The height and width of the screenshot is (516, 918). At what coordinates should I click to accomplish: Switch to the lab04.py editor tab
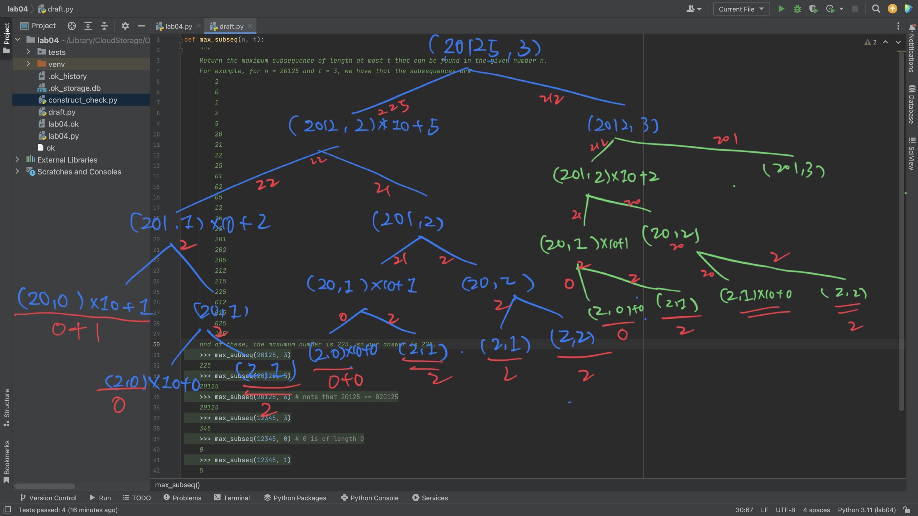coord(178,26)
